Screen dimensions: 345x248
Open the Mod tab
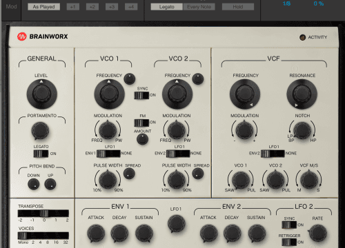tap(11, 7)
